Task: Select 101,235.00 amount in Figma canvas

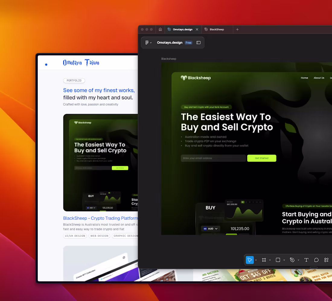Action: [240, 229]
